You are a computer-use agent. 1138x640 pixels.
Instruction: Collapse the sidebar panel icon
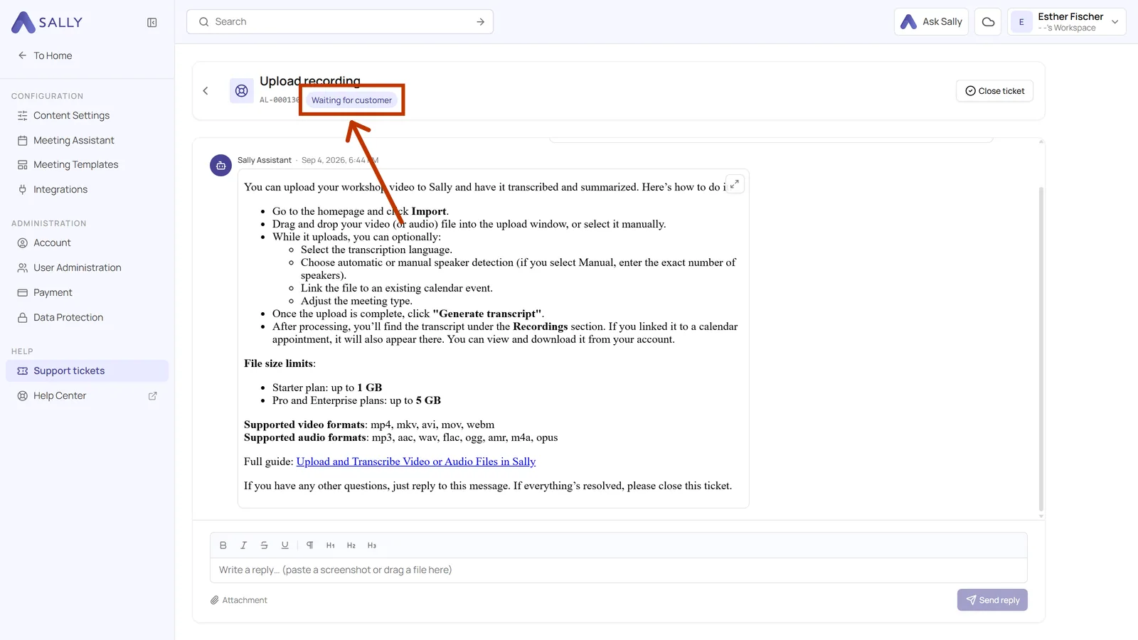151,23
